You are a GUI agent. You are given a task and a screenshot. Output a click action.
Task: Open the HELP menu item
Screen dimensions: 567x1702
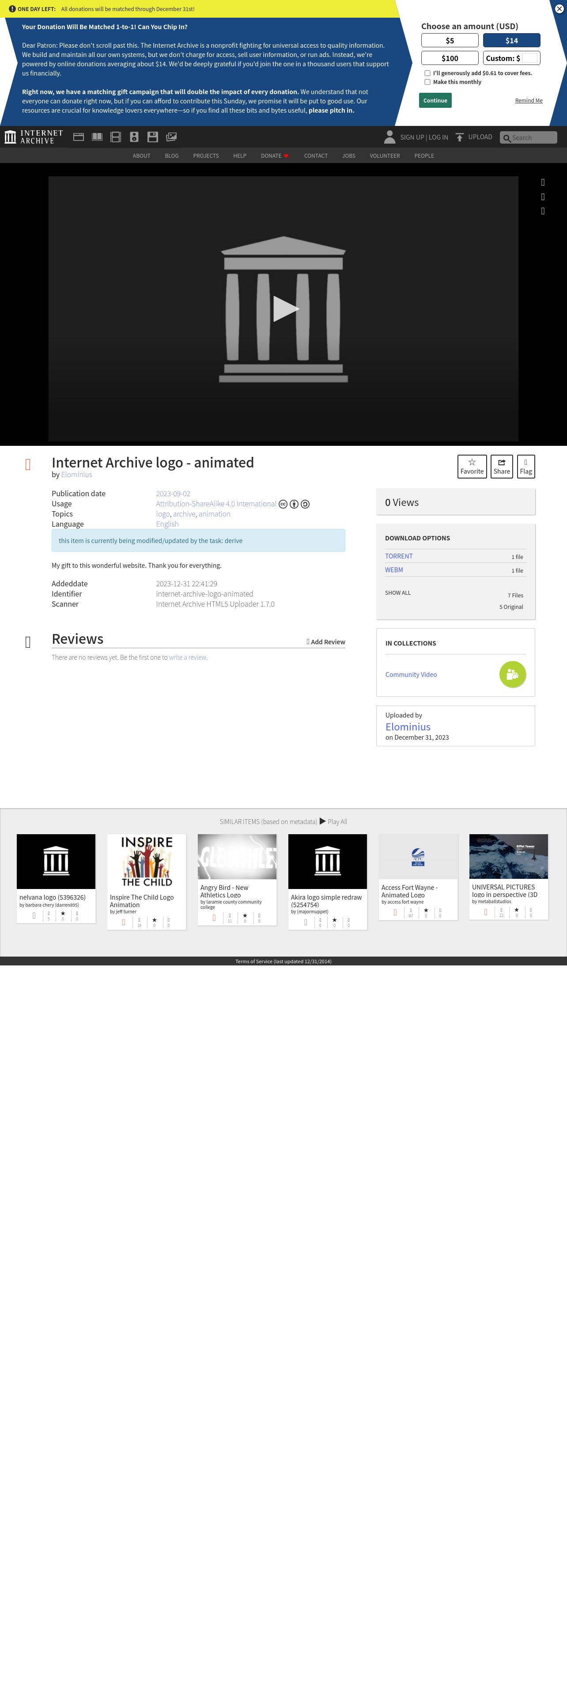(240, 156)
